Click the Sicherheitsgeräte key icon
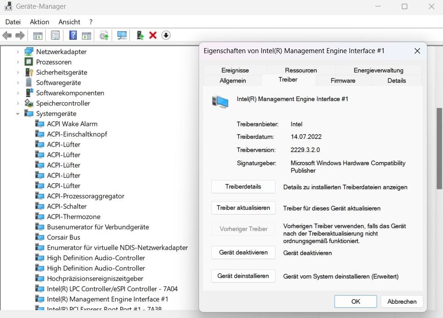 coord(29,72)
